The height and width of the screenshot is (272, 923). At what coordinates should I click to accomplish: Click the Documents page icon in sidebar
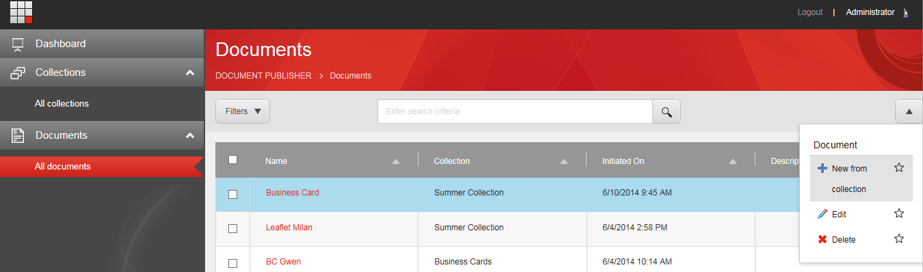point(18,135)
